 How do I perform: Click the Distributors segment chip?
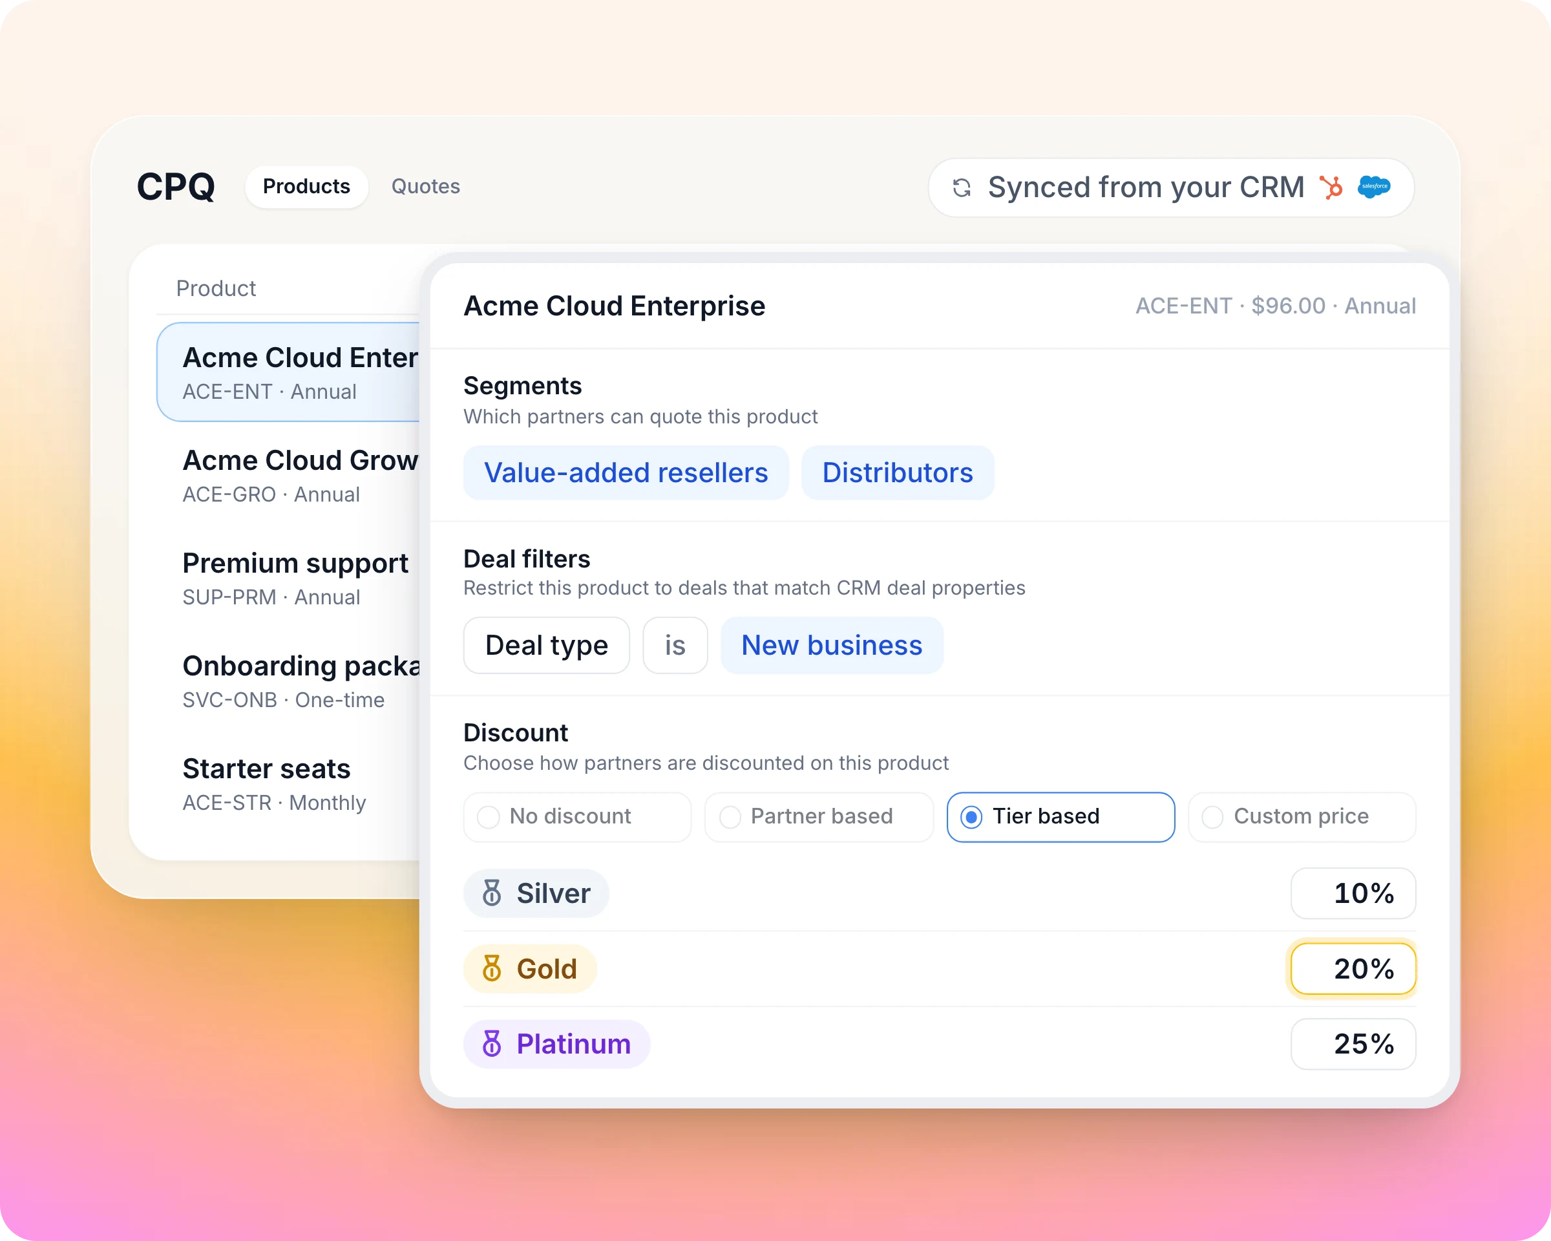[x=898, y=472]
